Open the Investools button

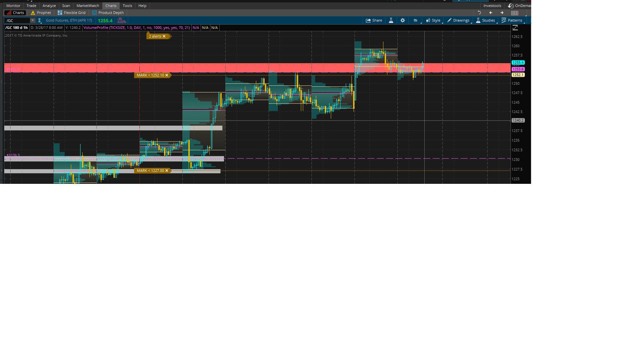[x=492, y=6]
